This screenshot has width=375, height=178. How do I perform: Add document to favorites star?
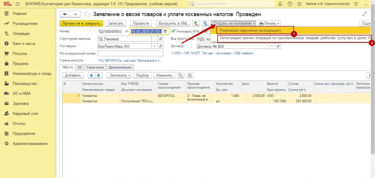point(87,14)
